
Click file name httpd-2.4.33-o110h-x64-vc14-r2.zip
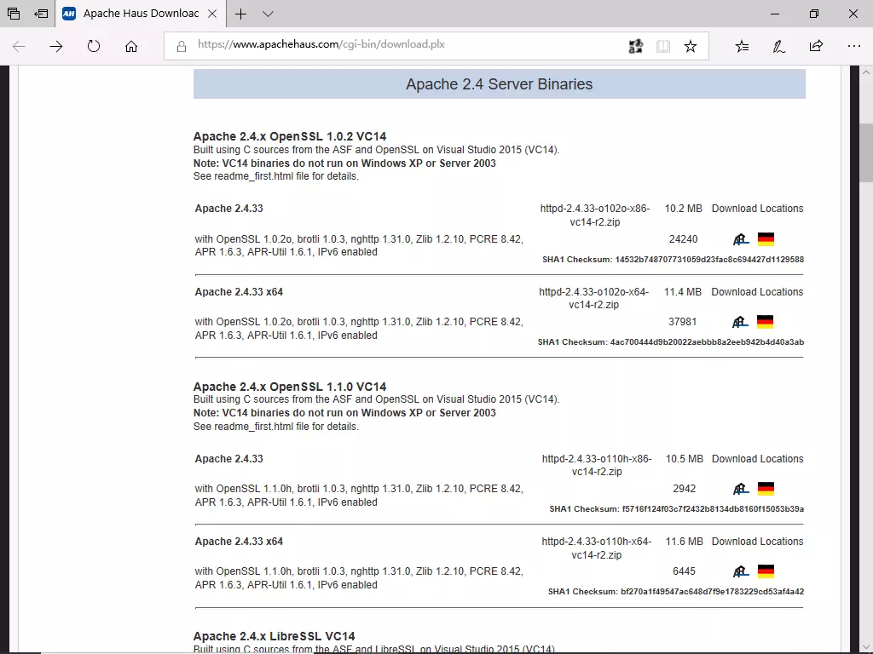[x=596, y=548]
